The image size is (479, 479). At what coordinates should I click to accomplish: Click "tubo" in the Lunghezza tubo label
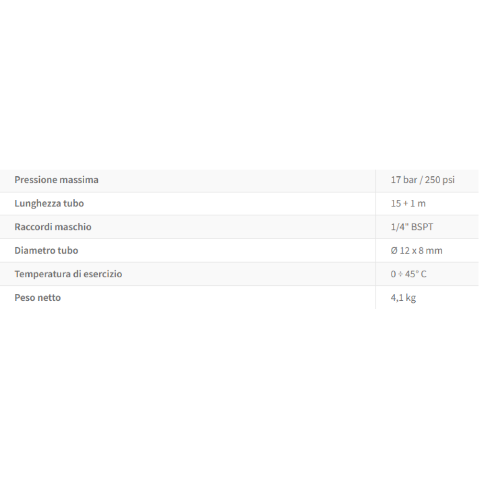pos(73,204)
